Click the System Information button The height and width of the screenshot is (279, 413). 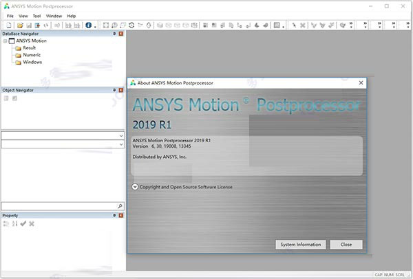click(x=301, y=245)
